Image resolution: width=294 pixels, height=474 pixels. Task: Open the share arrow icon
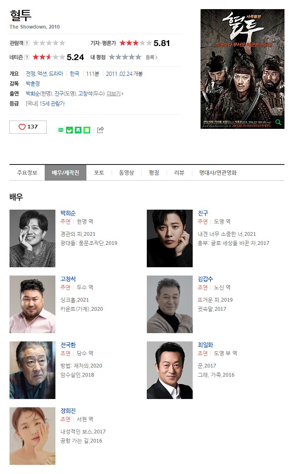click(100, 130)
